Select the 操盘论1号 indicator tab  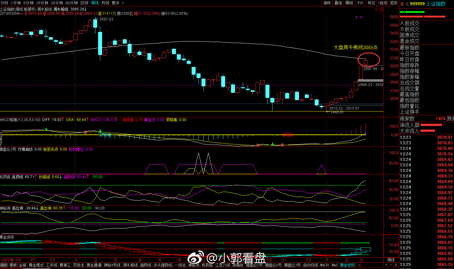254,265
